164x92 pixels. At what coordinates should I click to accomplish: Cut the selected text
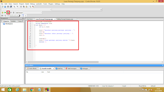pyautogui.click(x=21, y=7)
